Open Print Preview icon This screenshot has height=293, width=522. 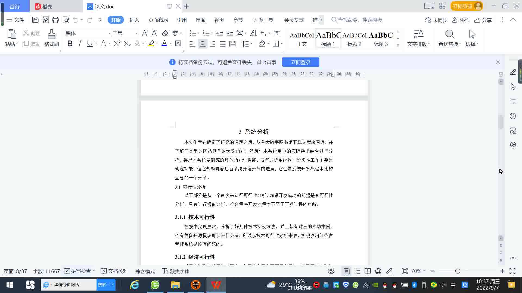point(66,20)
